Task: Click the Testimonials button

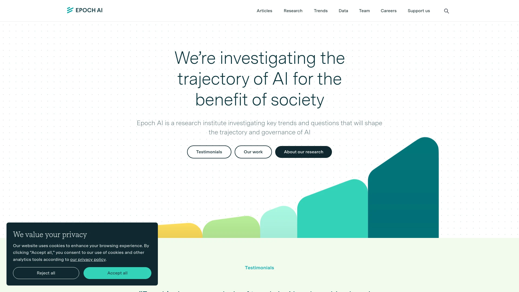Action: [x=209, y=151]
